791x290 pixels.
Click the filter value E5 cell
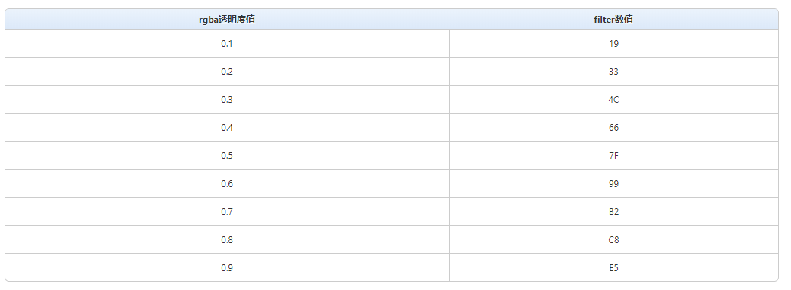[x=614, y=268]
